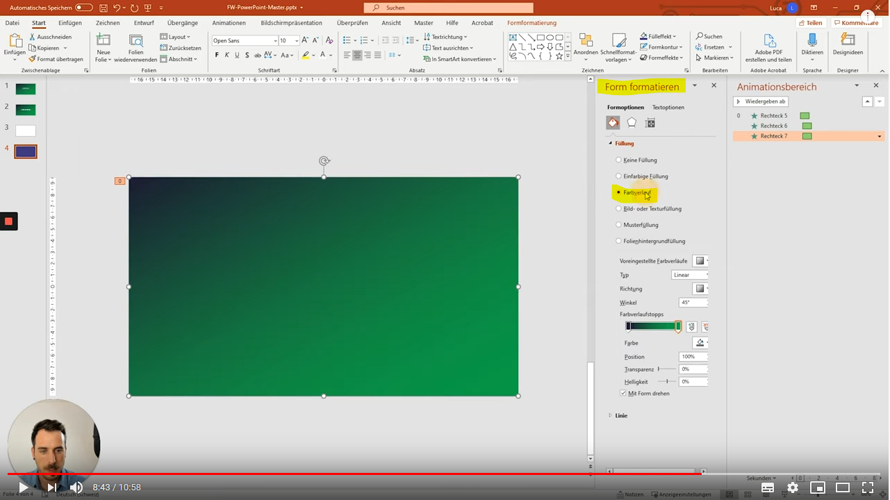
Task: Click the Save icon in title bar
Action: click(103, 8)
